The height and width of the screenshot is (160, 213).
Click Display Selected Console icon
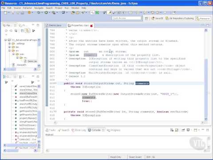click(x=188, y=130)
